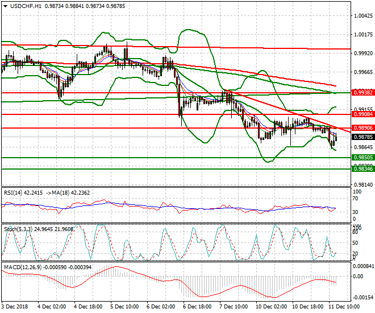Click the 5 Dec 10:00 time axis label
The width and height of the screenshot is (375, 313).
(x=124, y=307)
